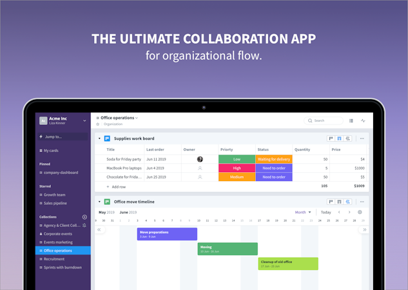Click the Priorty column header

(x=227, y=150)
